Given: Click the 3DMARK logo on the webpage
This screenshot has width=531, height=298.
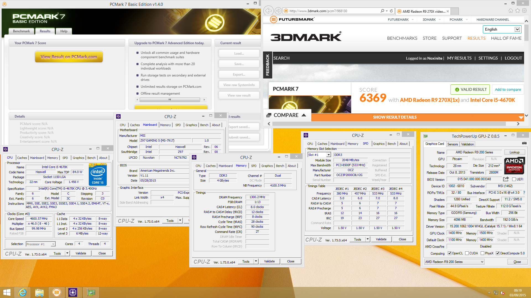Looking at the screenshot, I should 306,37.
